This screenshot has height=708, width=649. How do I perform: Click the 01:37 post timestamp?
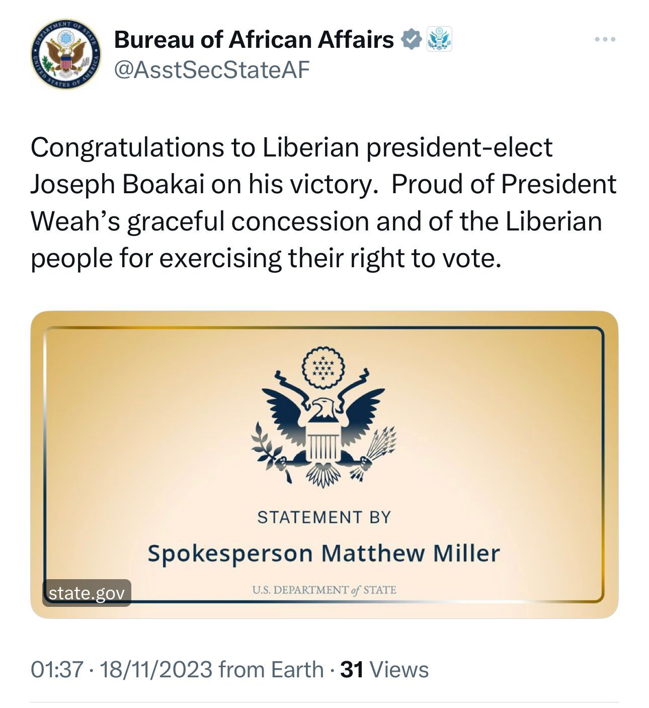pos(56,670)
